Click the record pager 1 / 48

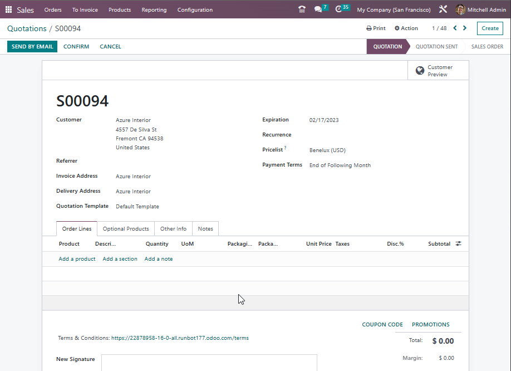(x=439, y=28)
